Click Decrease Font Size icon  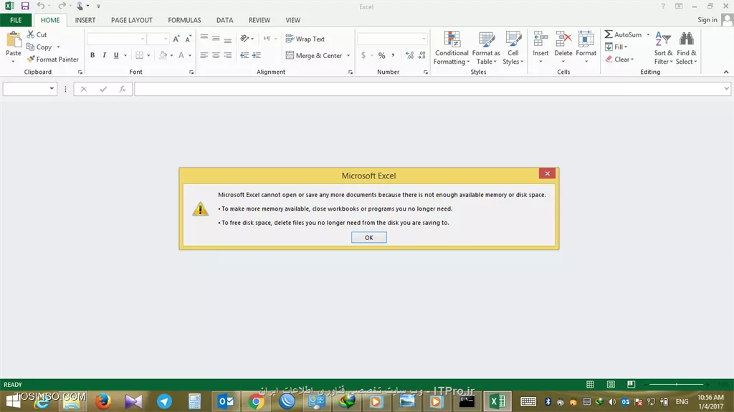pyautogui.click(x=188, y=39)
